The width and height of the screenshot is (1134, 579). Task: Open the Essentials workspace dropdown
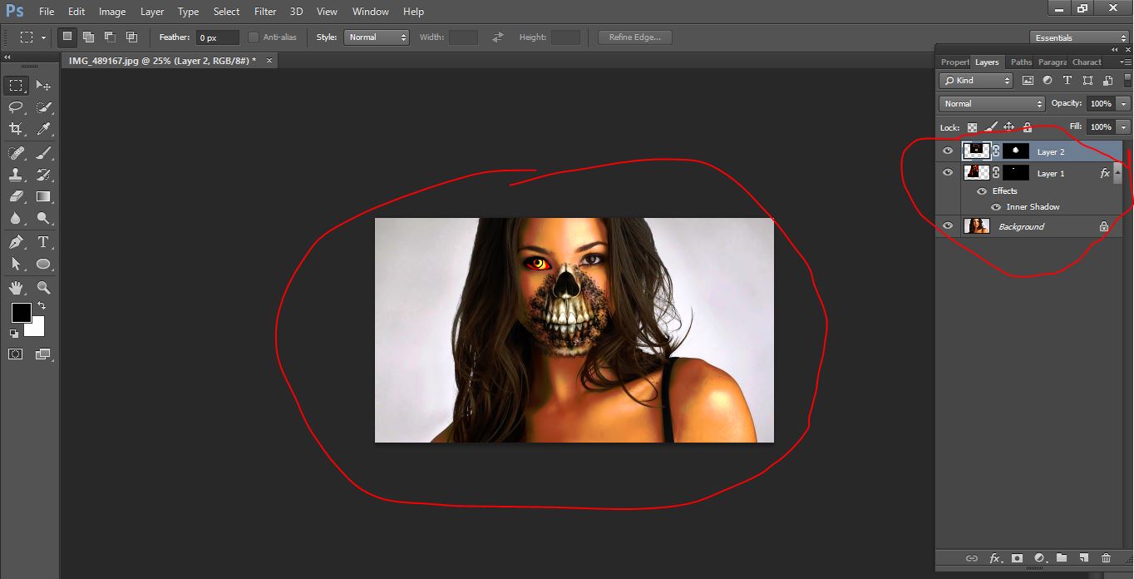1078,37
